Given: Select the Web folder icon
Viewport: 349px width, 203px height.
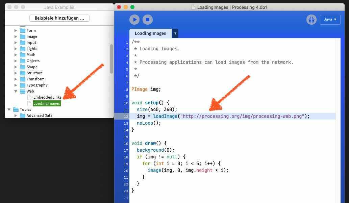Looking at the screenshot, I should pyautogui.click(x=23, y=91).
